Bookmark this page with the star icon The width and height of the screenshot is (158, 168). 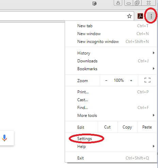click(129, 16)
